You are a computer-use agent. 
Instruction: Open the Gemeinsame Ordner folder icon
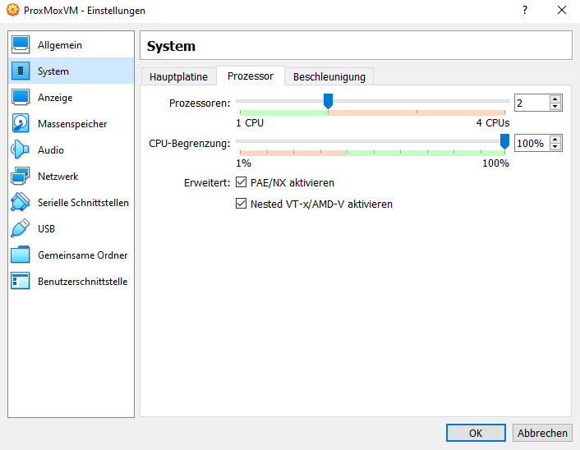click(x=21, y=255)
